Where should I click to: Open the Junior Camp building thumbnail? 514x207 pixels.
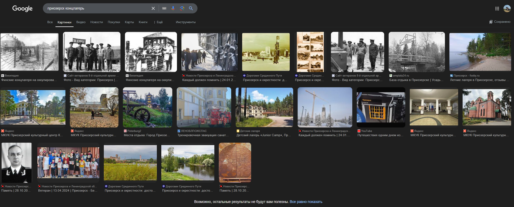(x=264, y=107)
